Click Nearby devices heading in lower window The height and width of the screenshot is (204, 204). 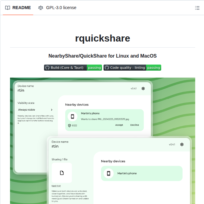pyautogui.click(x=113, y=161)
